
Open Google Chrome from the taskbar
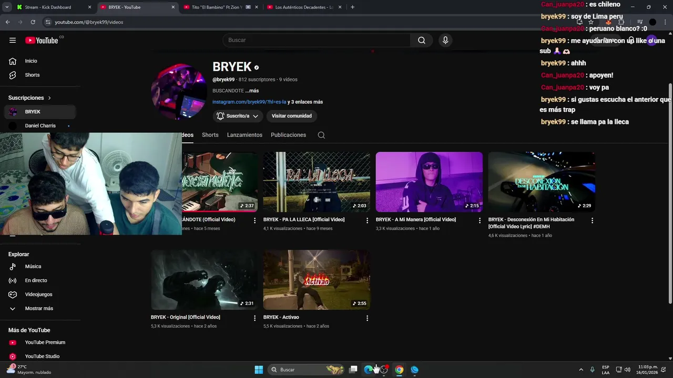399,370
